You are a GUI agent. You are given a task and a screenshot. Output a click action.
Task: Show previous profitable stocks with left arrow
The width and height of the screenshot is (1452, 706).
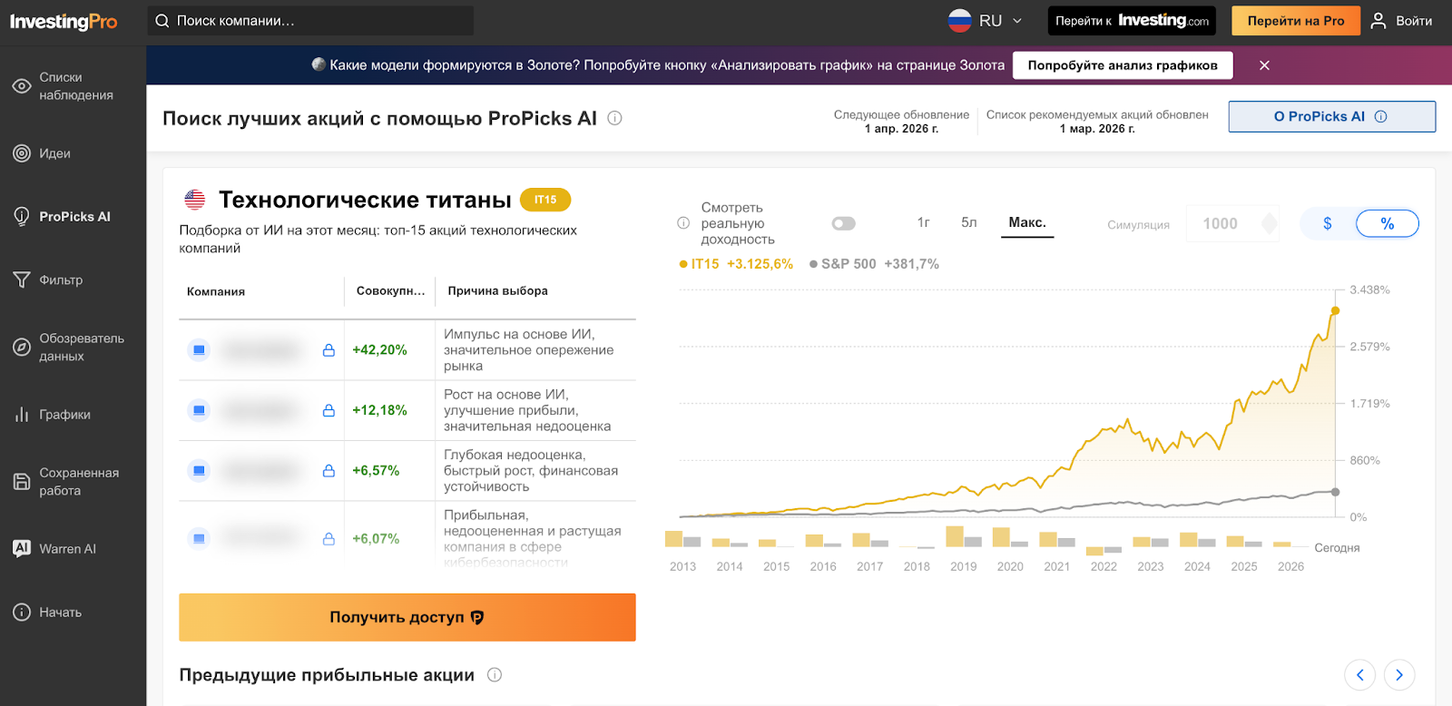point(1359,674)
